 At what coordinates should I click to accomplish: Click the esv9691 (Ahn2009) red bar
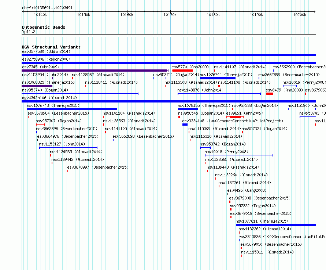[235, 117]
